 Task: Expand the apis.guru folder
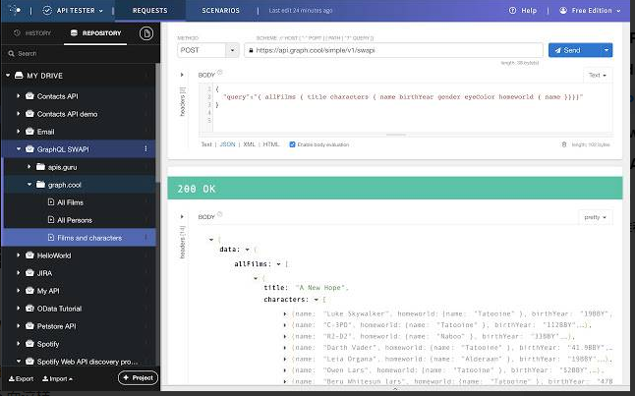pos(29,167)
